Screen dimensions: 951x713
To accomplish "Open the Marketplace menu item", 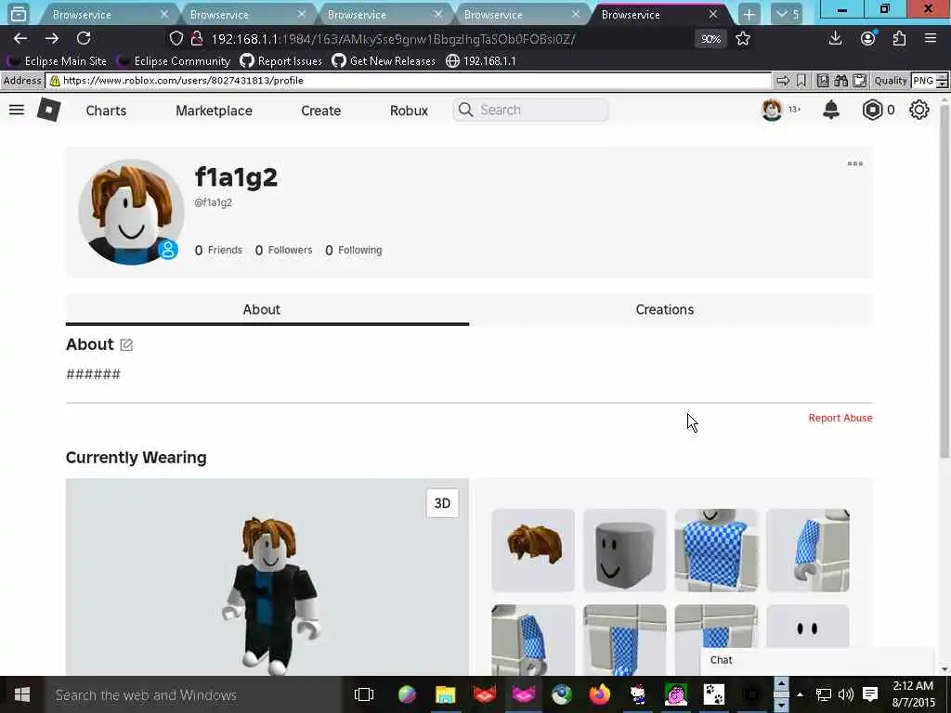I will click(215, 110).
